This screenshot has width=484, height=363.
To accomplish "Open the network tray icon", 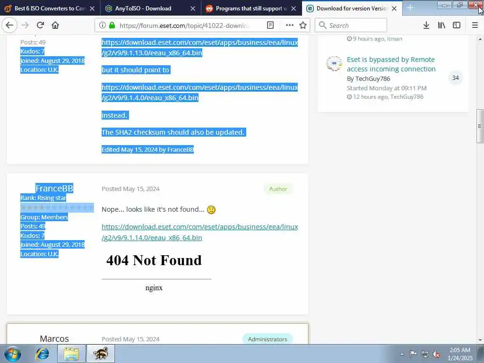I will click(x=425, y=354).
